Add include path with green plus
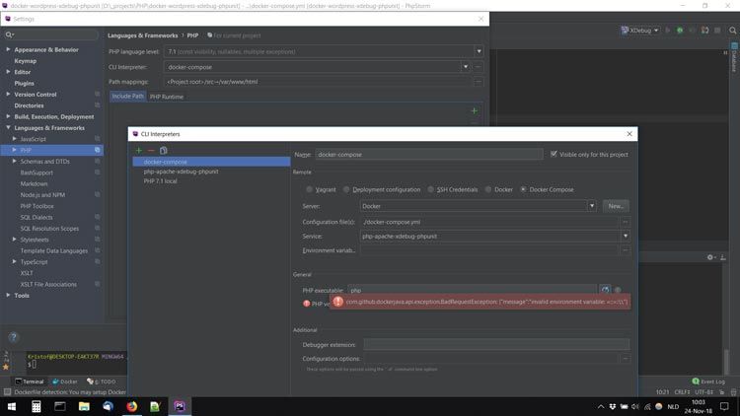This screenshot has width=740, height=416. coord(475,110)
